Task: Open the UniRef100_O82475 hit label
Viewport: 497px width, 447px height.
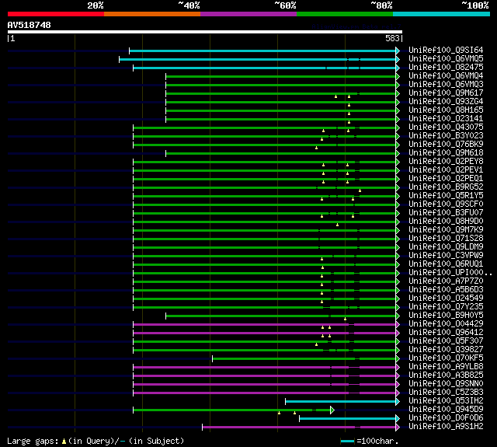Action: 446,68
